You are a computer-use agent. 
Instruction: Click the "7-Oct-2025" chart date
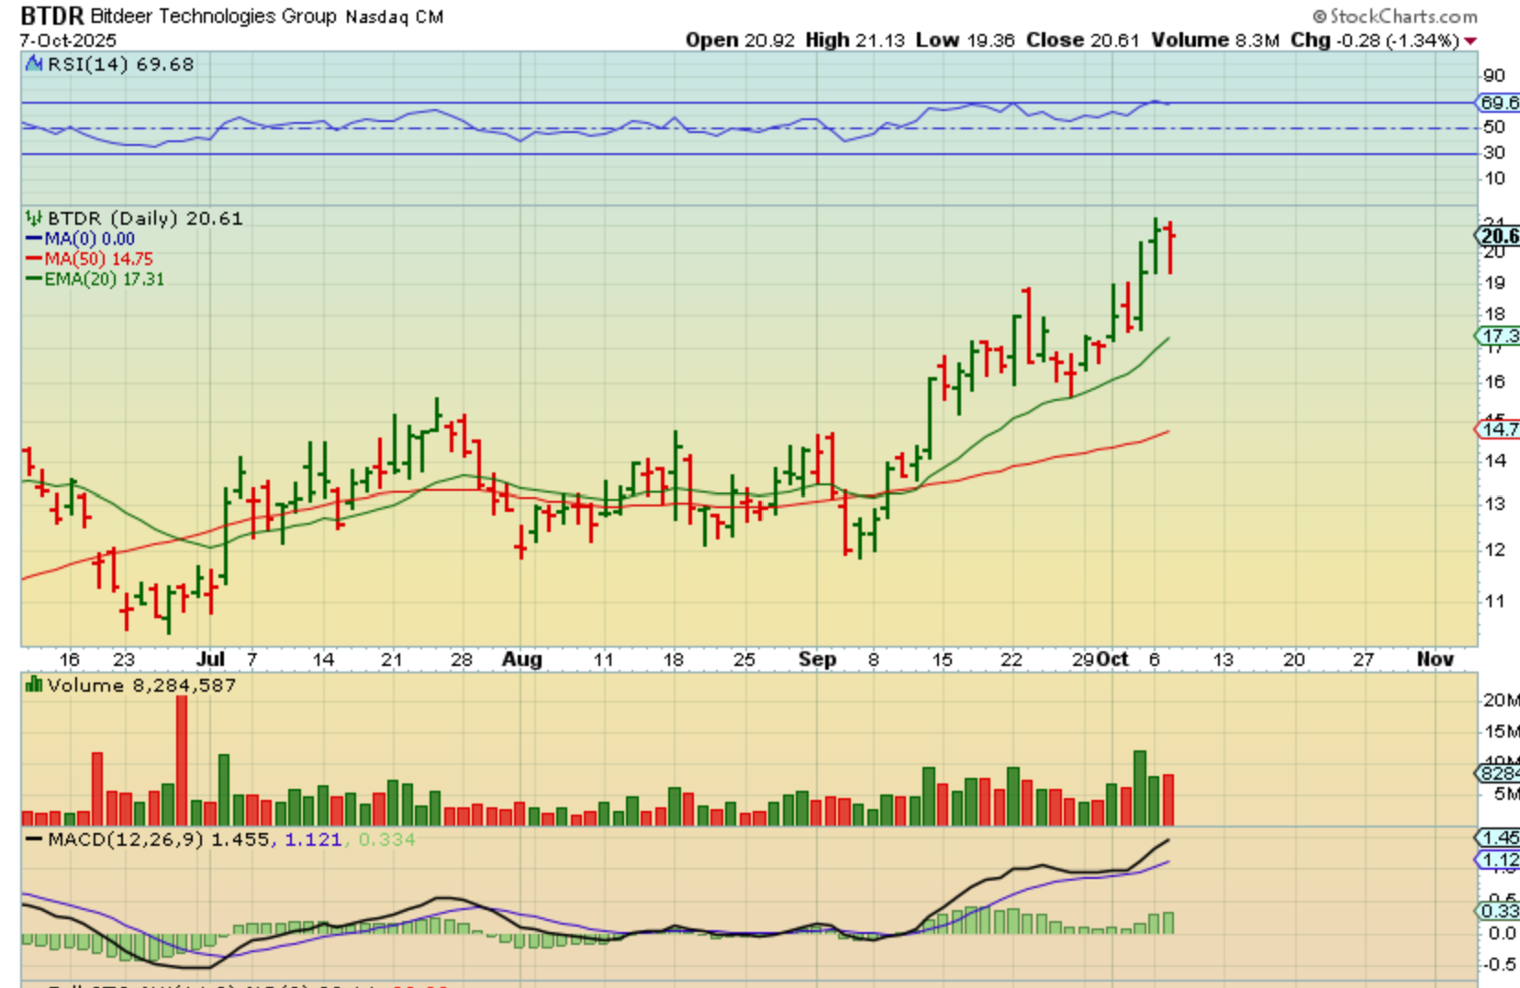(x=68, y=40)
